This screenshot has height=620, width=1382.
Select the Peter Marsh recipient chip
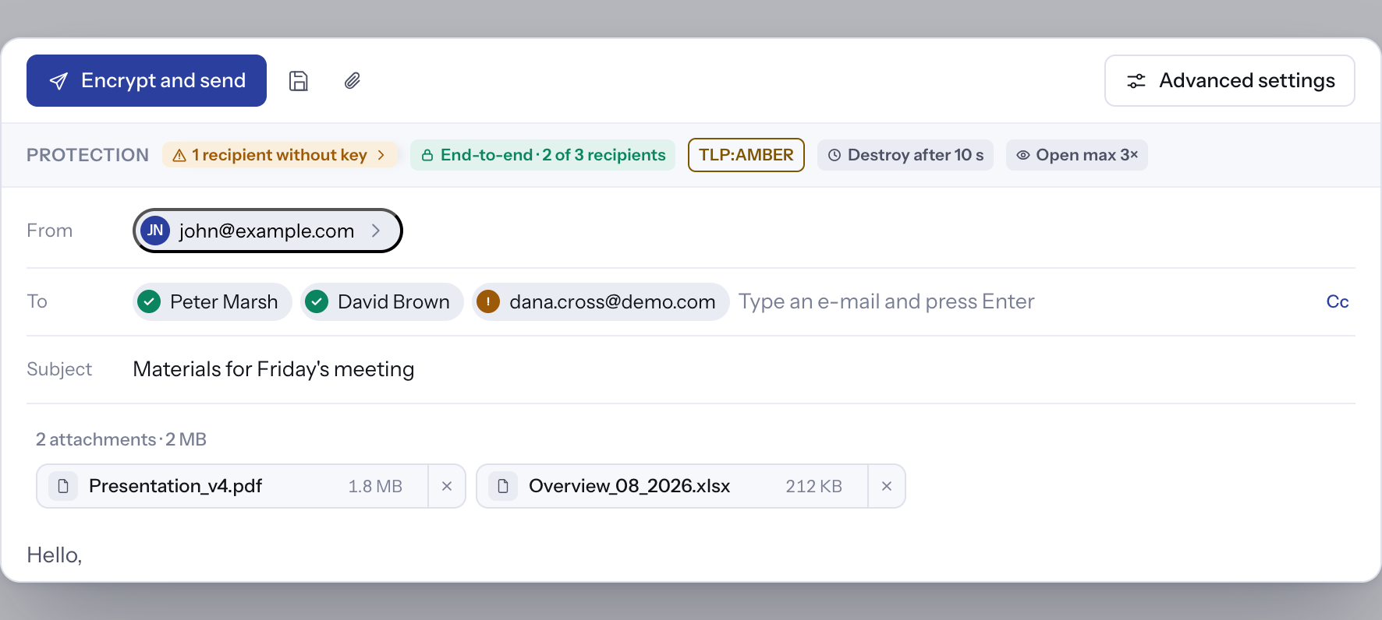212,301
